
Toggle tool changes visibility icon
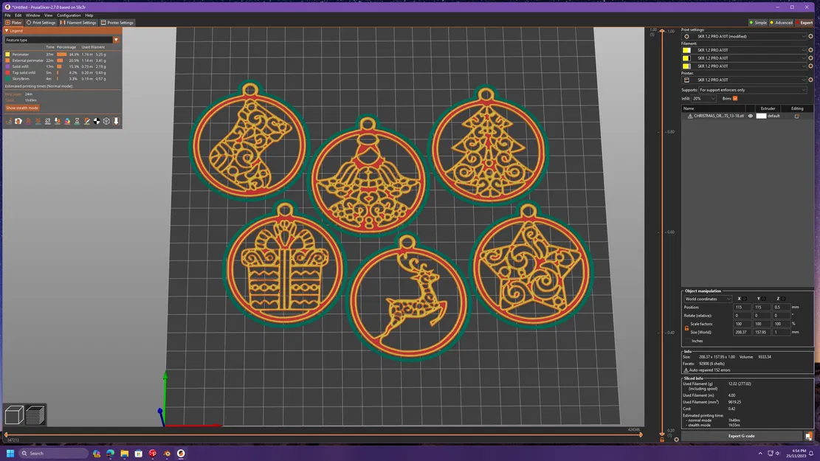coord(58,121)
